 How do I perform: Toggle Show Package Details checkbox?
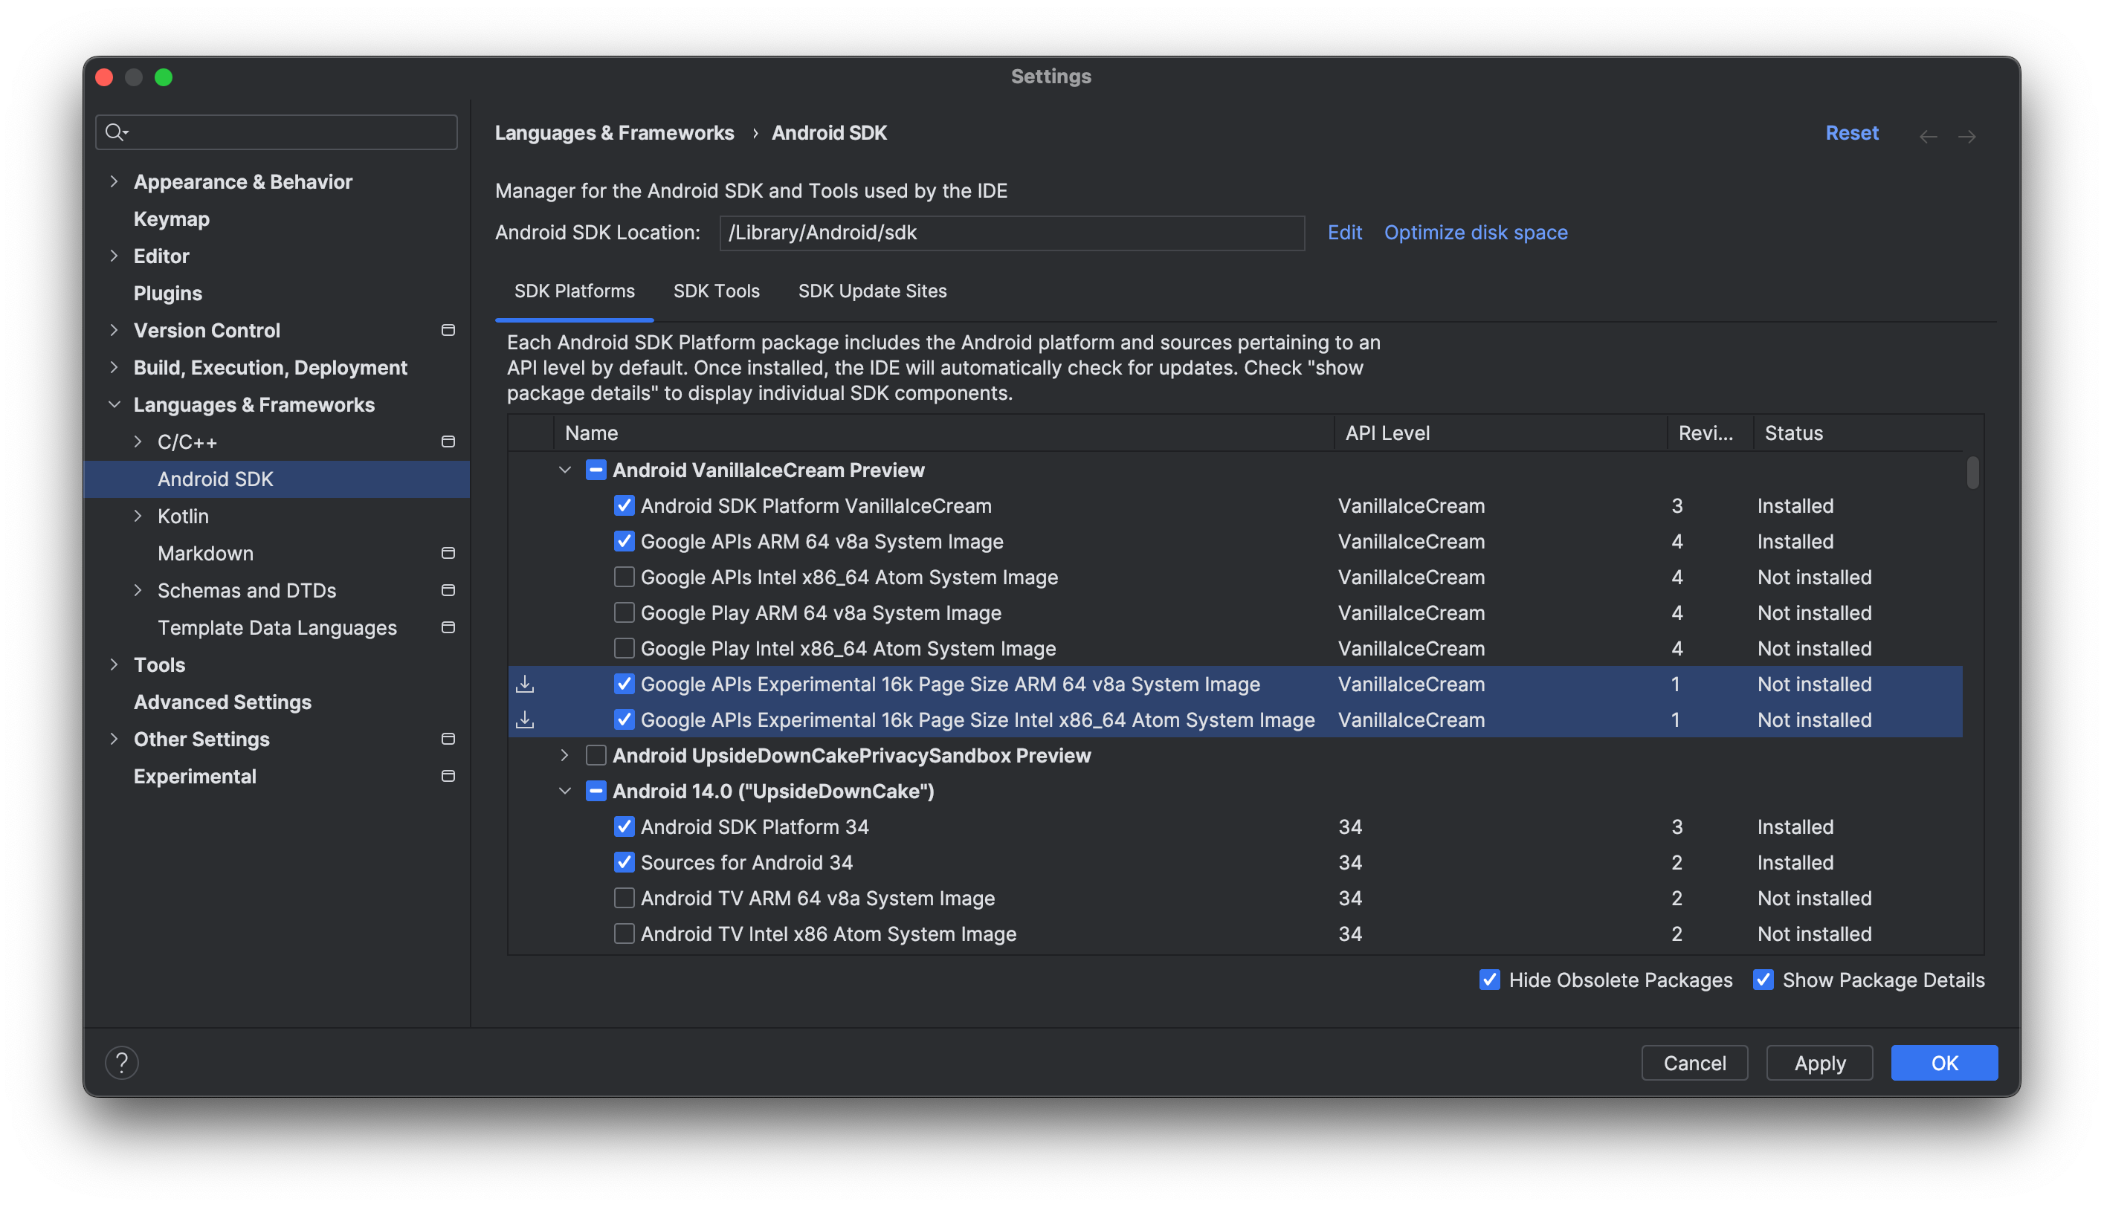click(x=1763, y=979)
